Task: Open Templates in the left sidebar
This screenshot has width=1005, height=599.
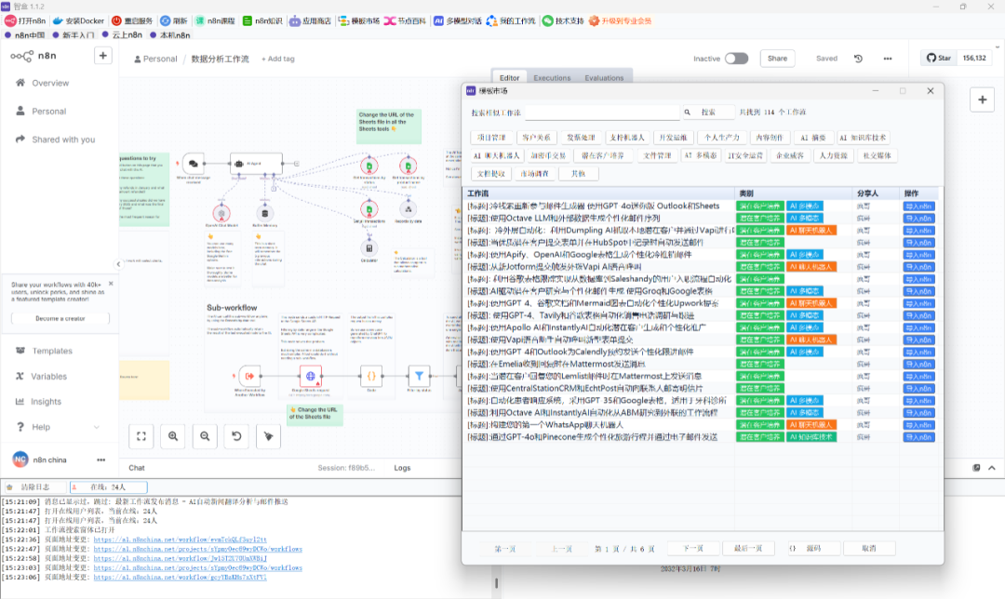Action: (52, 351)
